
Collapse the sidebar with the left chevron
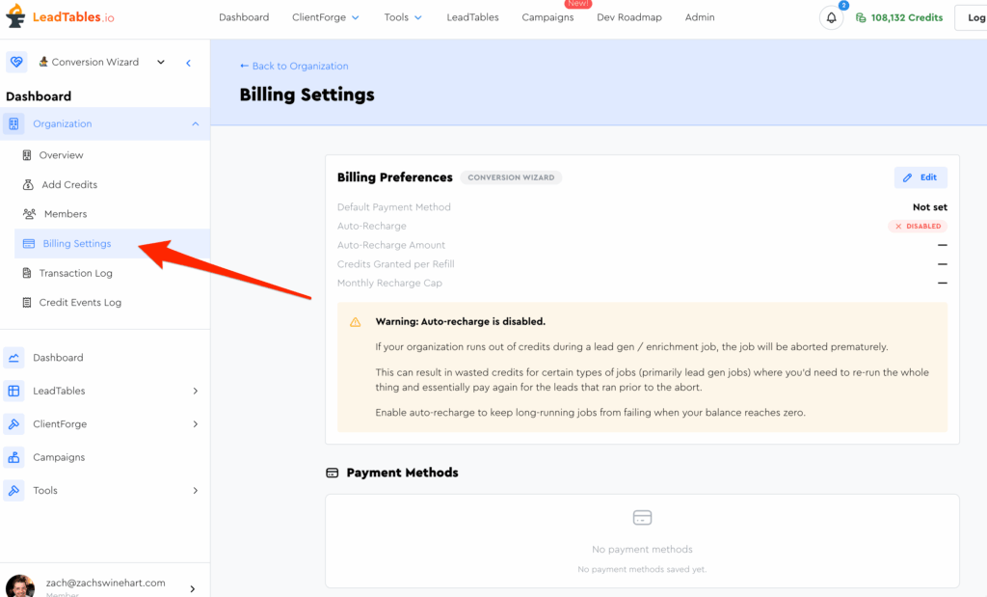(188, 63)
